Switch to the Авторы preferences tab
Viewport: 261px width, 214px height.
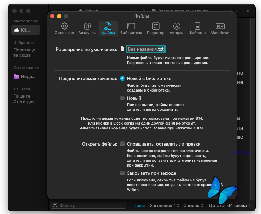click(177, 29)
